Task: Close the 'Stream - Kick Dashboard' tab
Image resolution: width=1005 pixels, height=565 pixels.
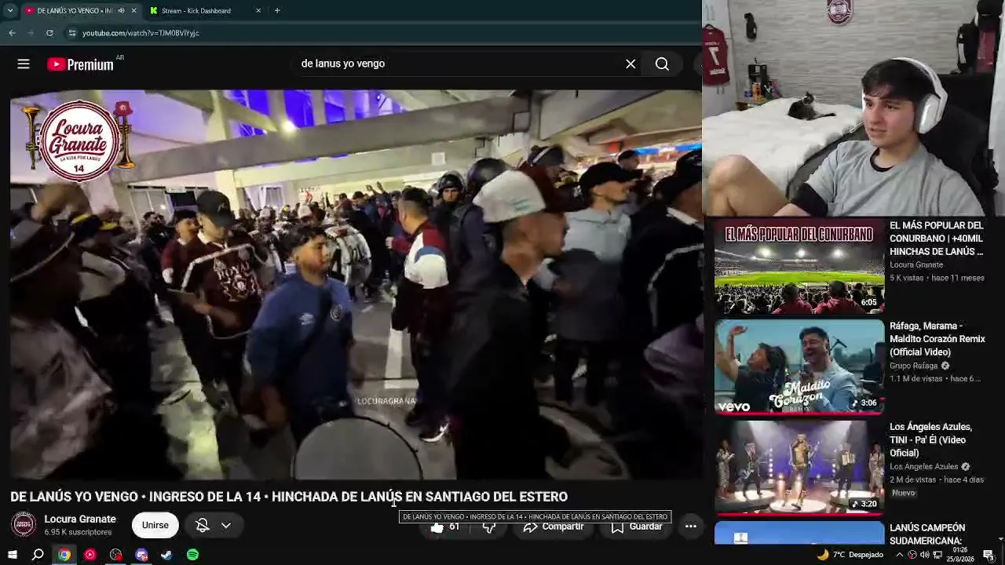Action: coord(258,10)
